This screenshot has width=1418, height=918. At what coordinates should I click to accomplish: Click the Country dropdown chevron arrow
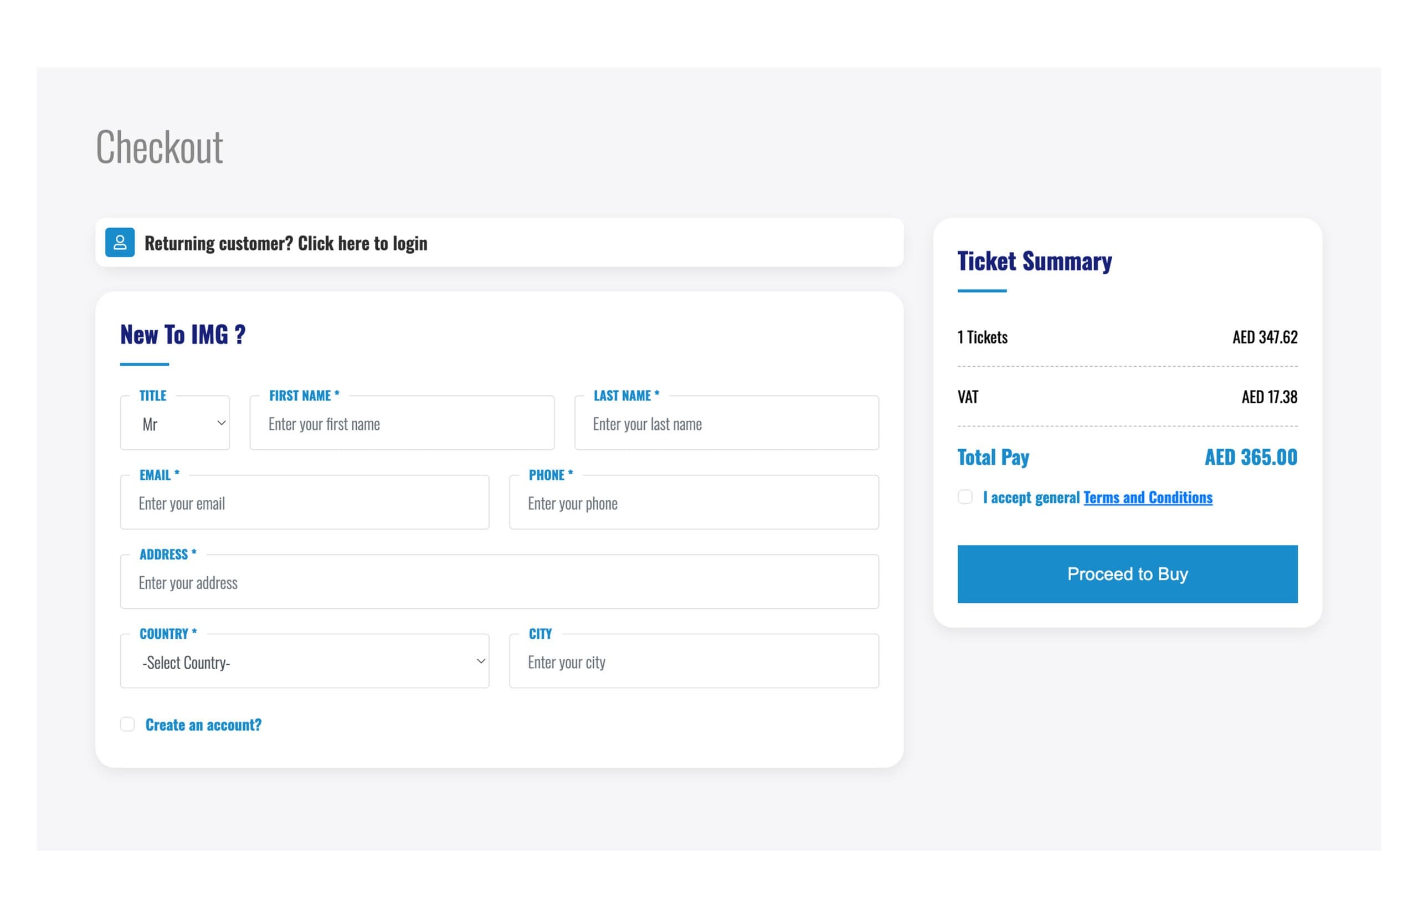pyautogui.click(x=480, y=661)
